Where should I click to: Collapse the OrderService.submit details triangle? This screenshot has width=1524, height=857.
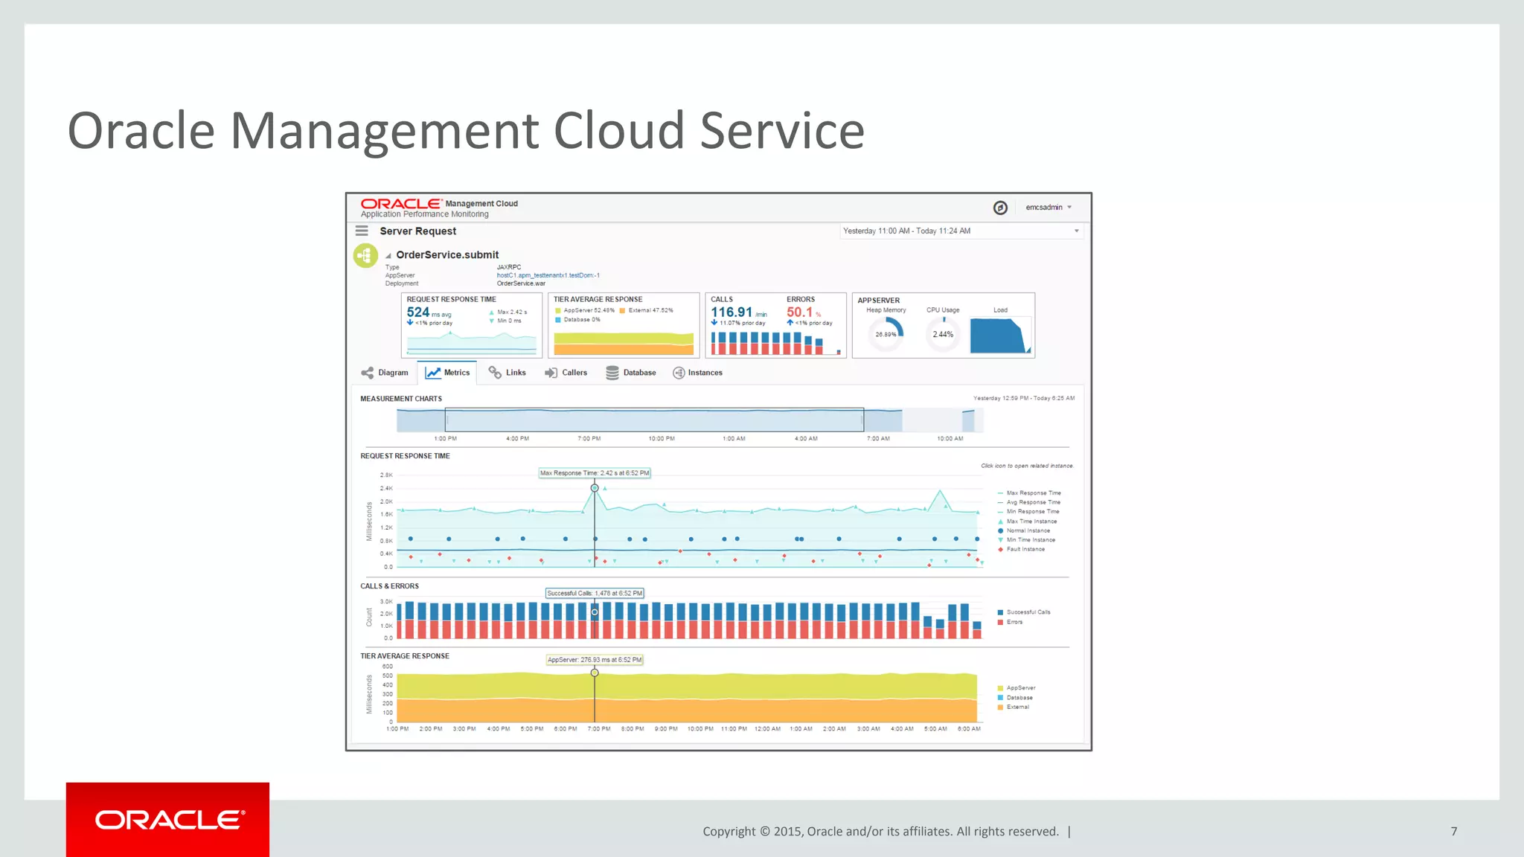coord(388,256)
